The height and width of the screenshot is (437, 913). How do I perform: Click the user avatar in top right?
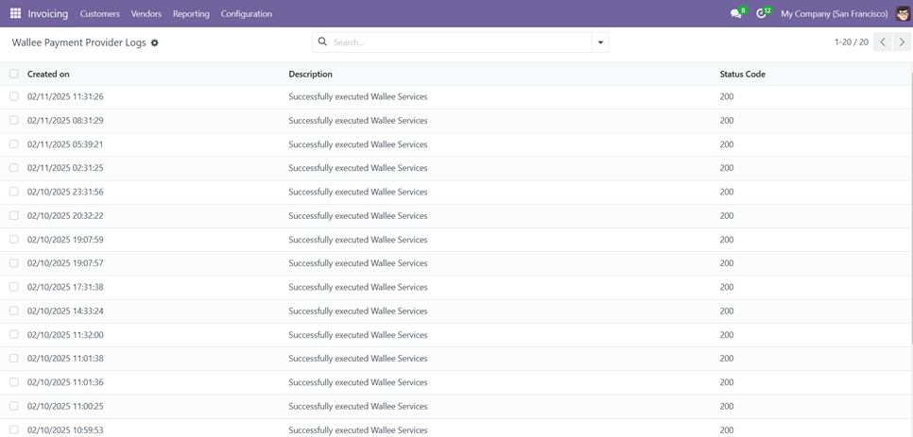(903, 13)
